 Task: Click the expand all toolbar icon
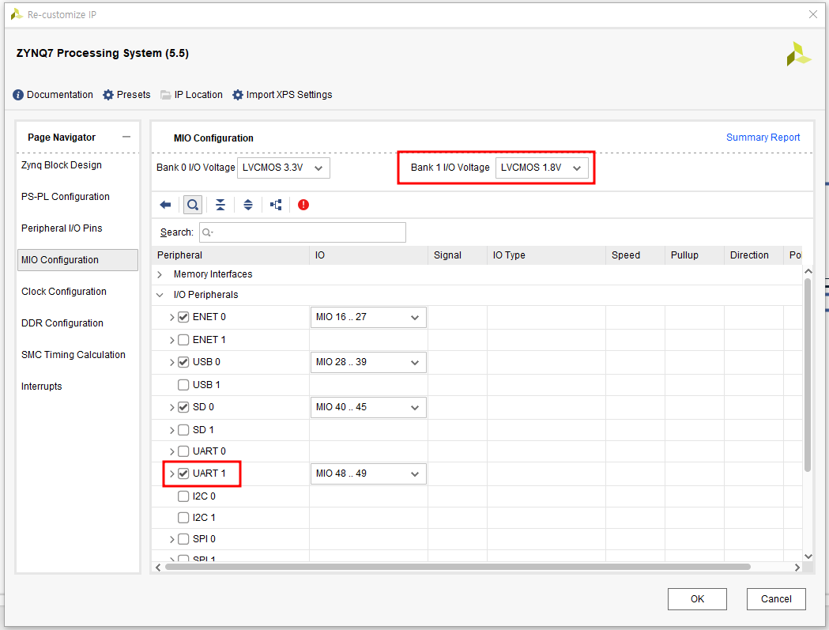tap(248, 205)
